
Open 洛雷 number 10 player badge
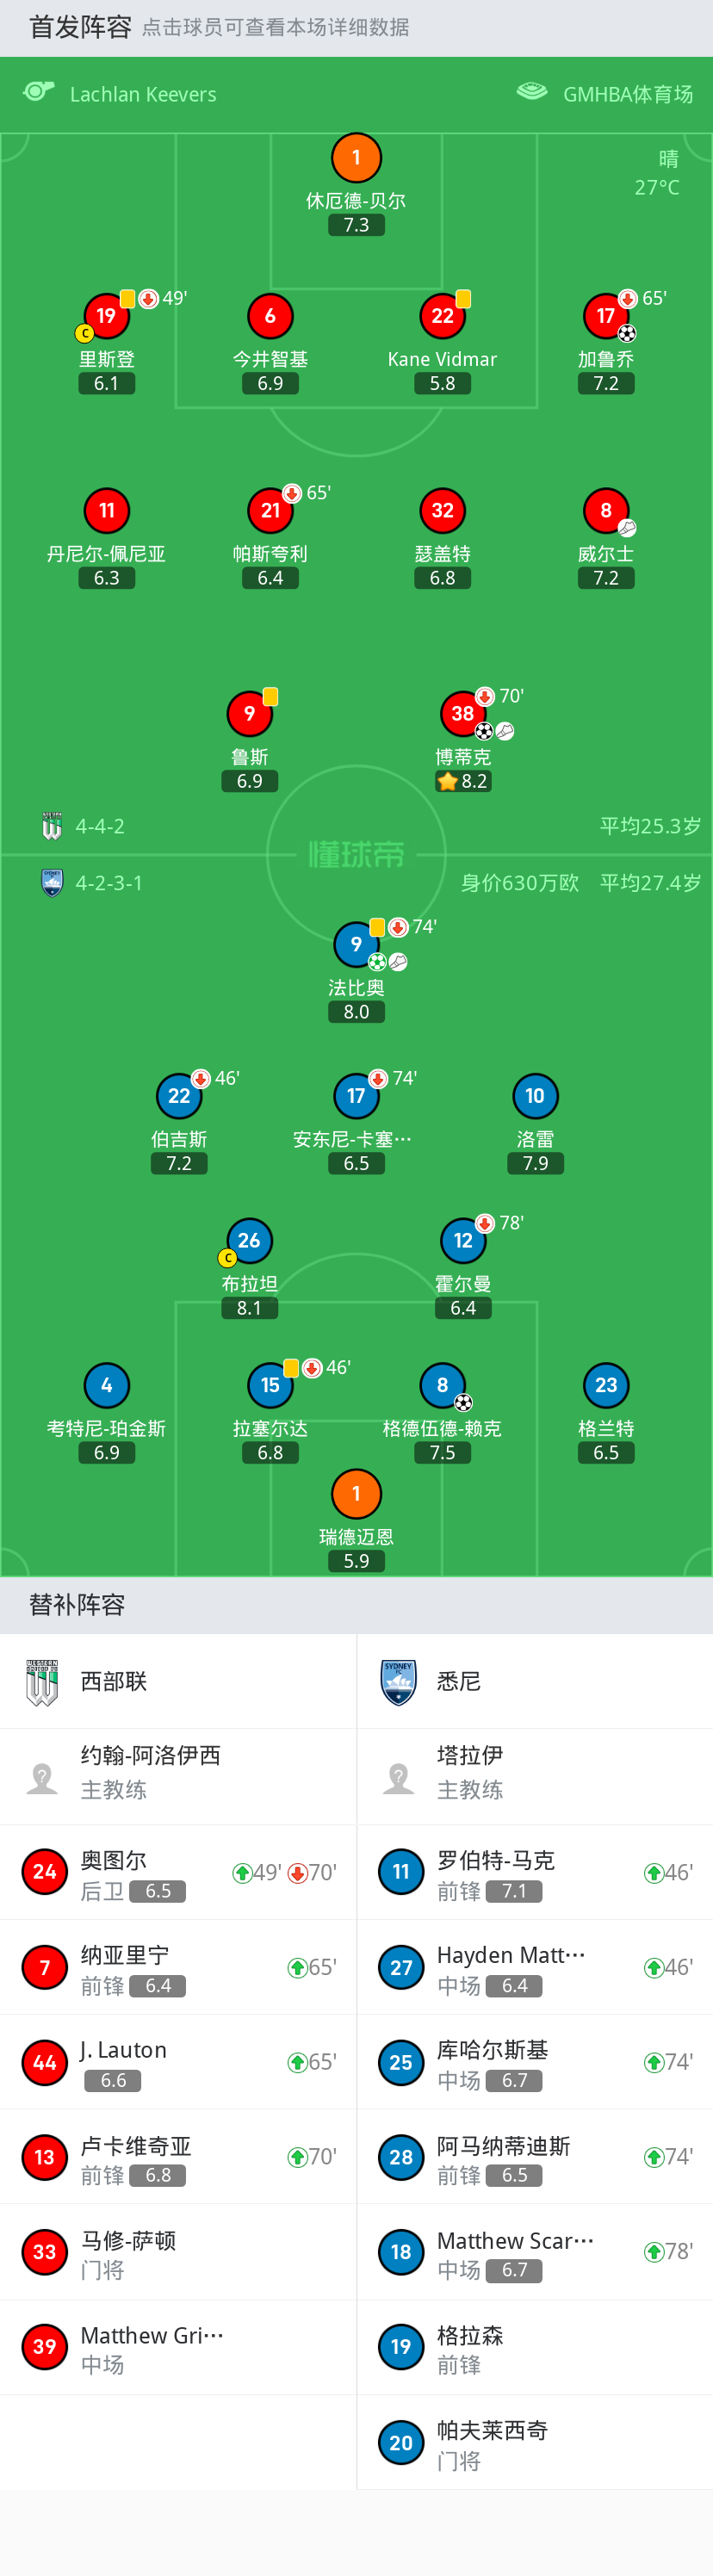click(x=535, y=1096)
